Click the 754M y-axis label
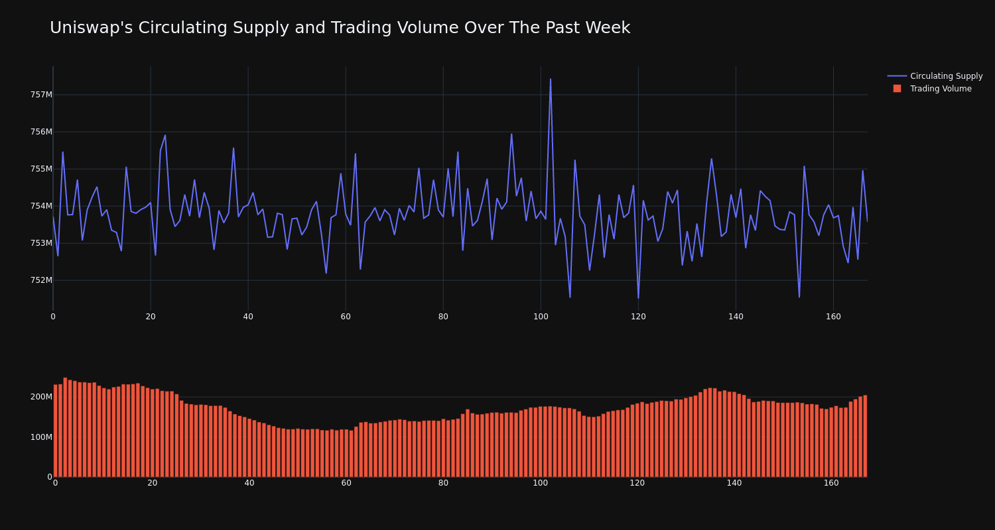 (41, 206)
